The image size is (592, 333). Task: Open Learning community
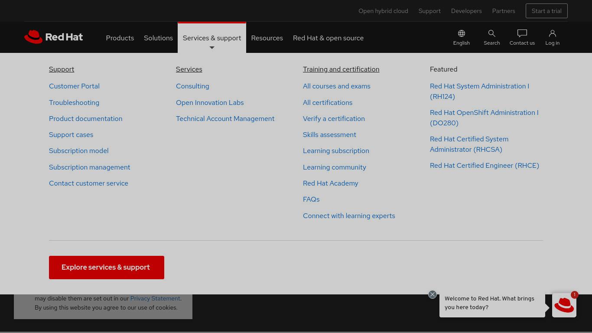(335, 167)
